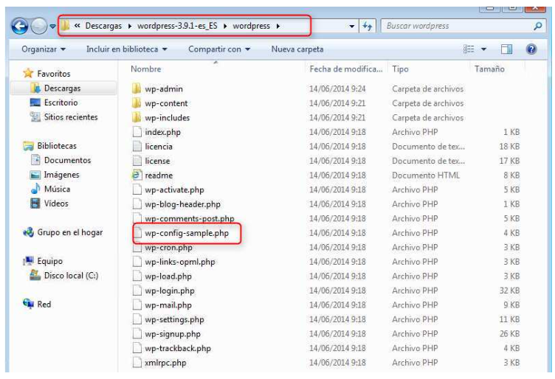Select the readme HTML document icon
Screen dimensions: 555x379
[137, 175]
